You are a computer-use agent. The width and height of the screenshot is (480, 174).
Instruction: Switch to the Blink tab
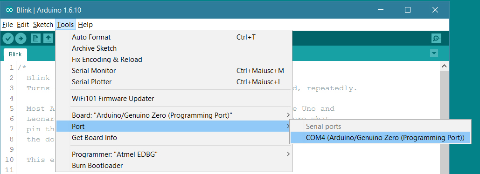(15, 54)
